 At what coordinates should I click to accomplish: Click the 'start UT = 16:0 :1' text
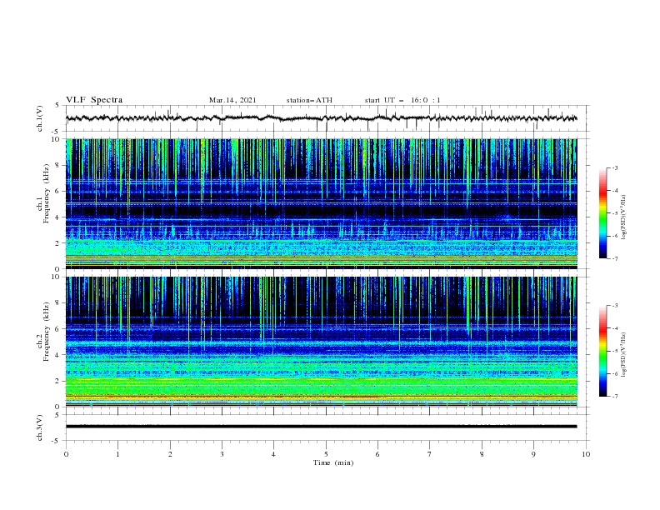[402, 100]
